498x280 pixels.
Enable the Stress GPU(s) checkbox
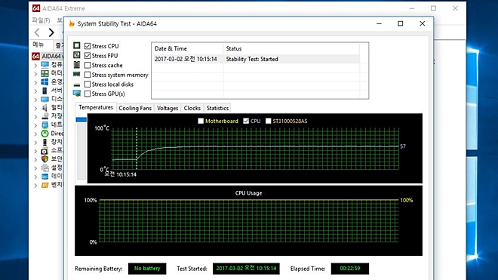[88, 94]
